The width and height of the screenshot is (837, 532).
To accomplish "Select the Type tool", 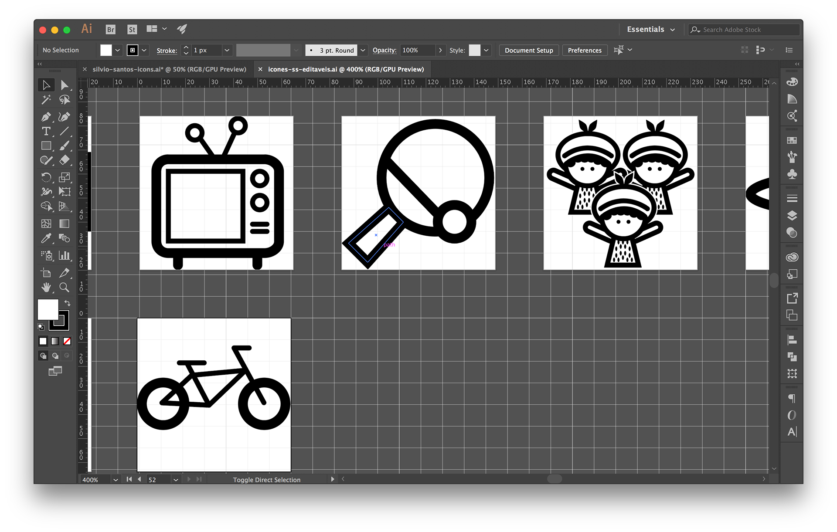I will [x=46, y=131].
